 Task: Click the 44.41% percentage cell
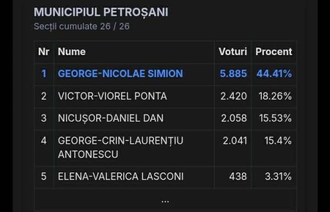coord(274,74)
